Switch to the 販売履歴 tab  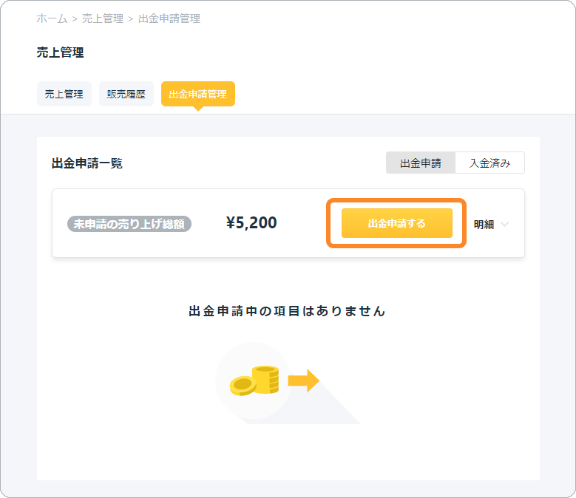click(x=126, y=94)
